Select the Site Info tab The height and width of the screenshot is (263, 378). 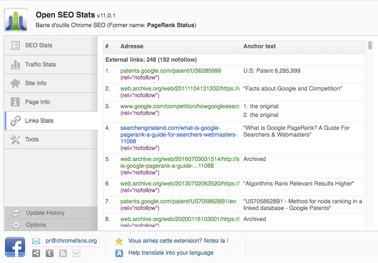(x=51, y=83)
